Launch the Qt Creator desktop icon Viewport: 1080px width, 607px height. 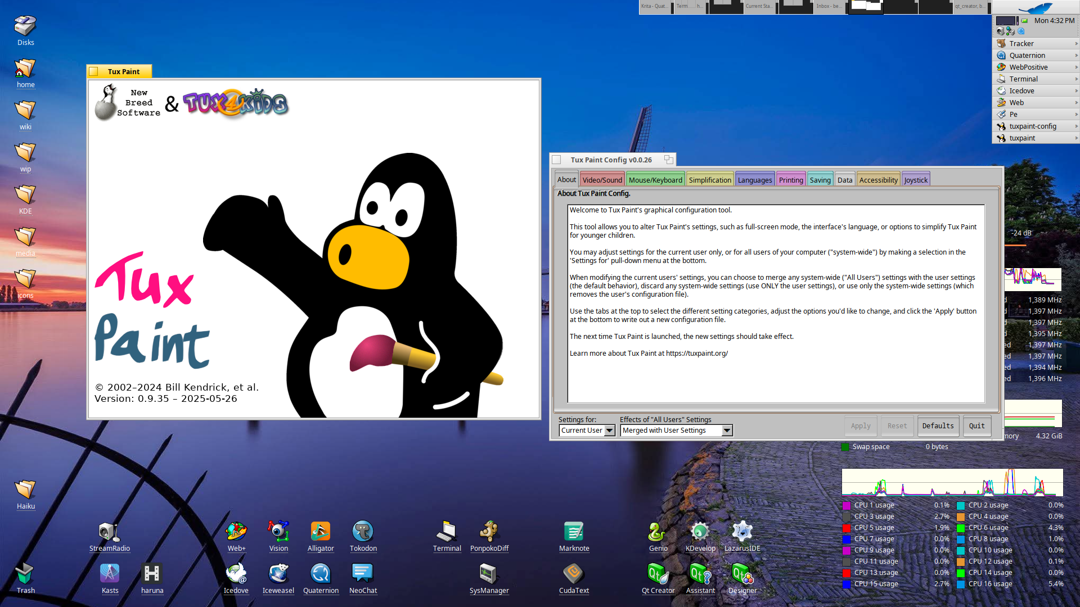tap(658, 574)
